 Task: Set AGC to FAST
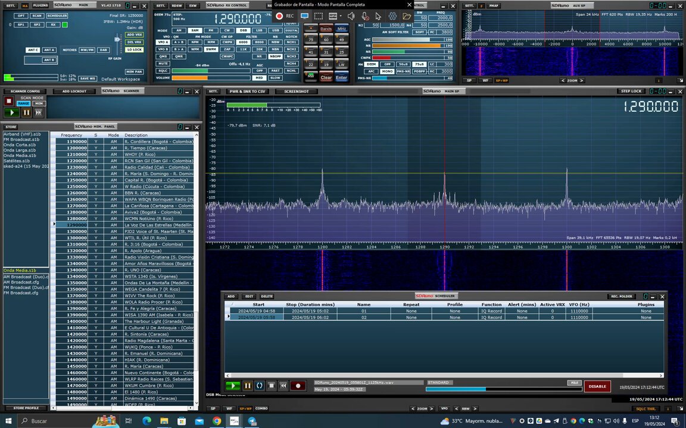pos(275,70)
